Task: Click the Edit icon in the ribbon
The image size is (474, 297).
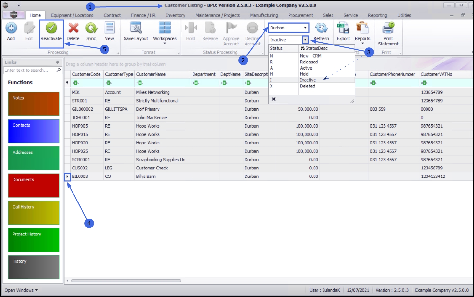Action: (x=29, y=28)
